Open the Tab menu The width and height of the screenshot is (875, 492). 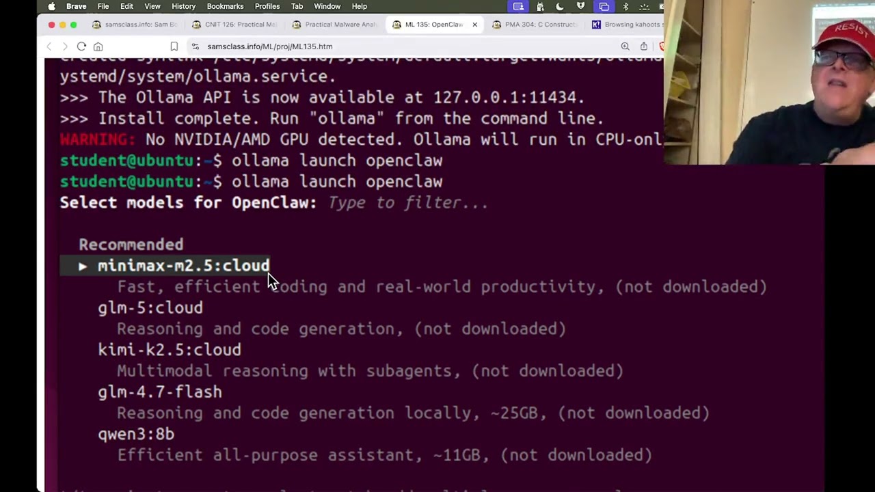pyautogui.click(x=297, y=6)
